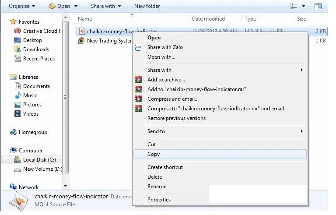
Task: Click the Desktop icon in sidebar
Action: click(x=17, y=40)
